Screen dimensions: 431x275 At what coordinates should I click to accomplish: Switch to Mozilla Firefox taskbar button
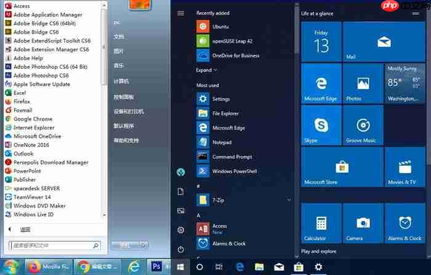click(x=49, y=267)
